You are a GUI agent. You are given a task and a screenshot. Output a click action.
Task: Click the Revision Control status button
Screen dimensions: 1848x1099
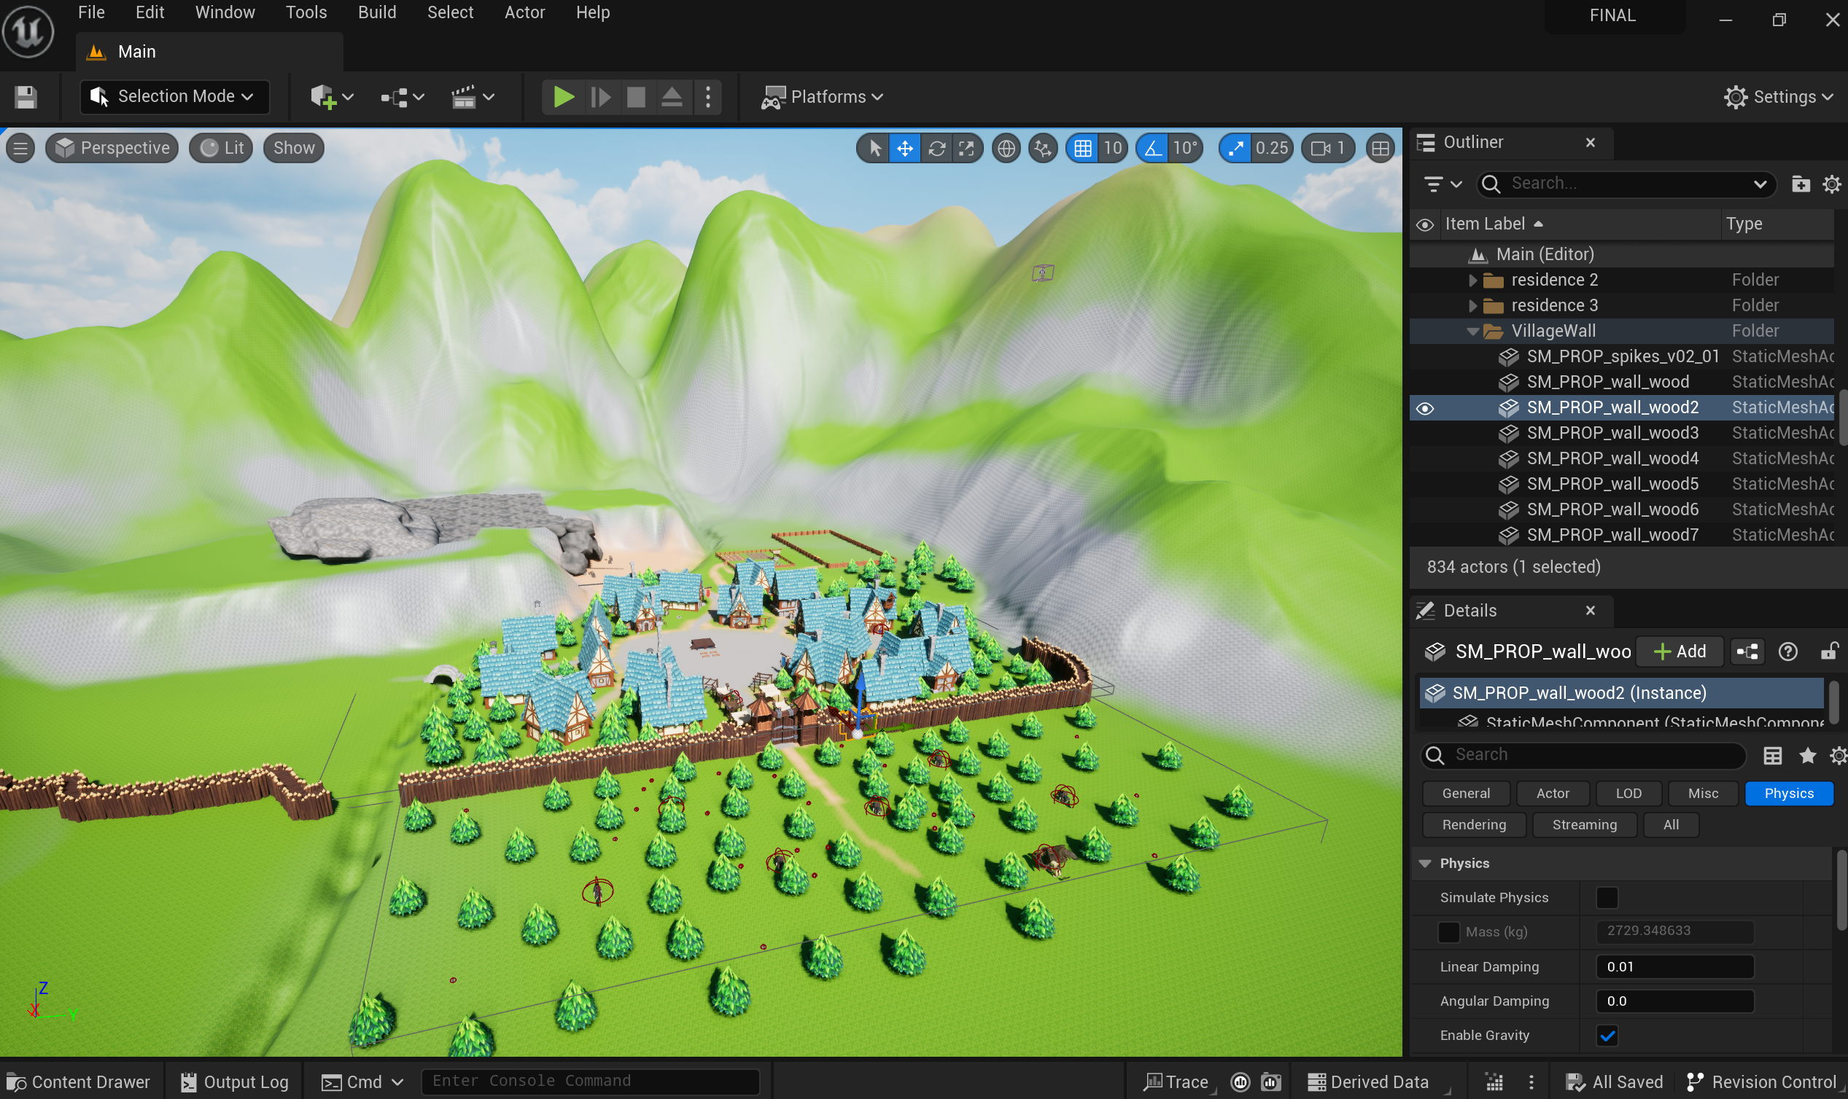tap(1761, 1083)
